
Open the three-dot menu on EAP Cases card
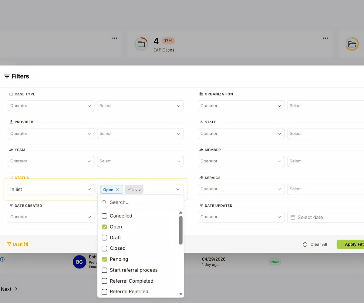[x=325, y=38]
